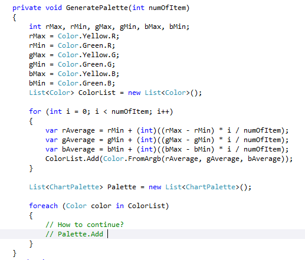Screen dimensions: 305x260
Task: Click the closing brace of the foreach block
Action: pyautogui.click(x=31, y=244)
